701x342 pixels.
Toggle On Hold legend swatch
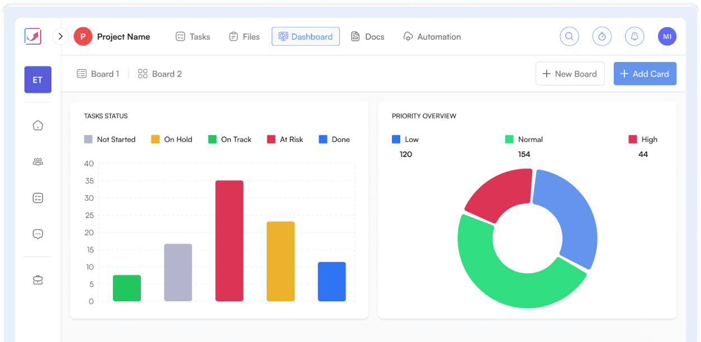155,139
